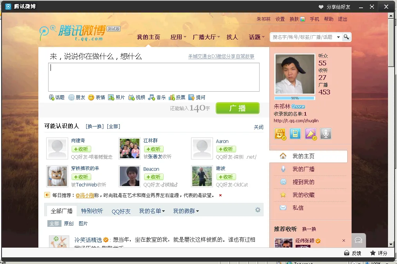Click the blue mobile phone badge icon
The image size is (397, 264).
point(295,134)
